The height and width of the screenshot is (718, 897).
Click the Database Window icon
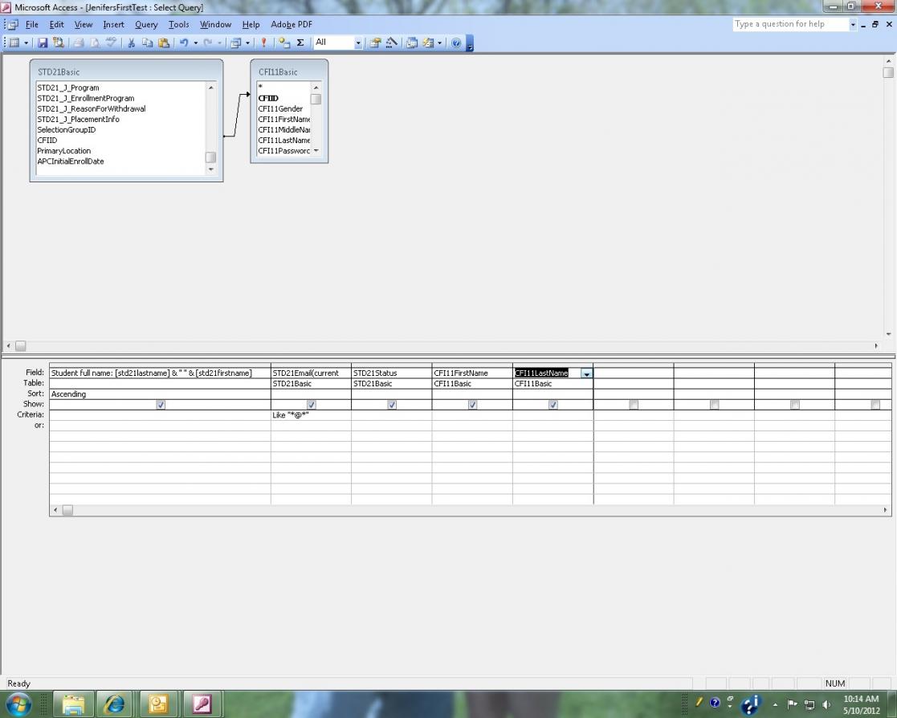coord(412,43)
